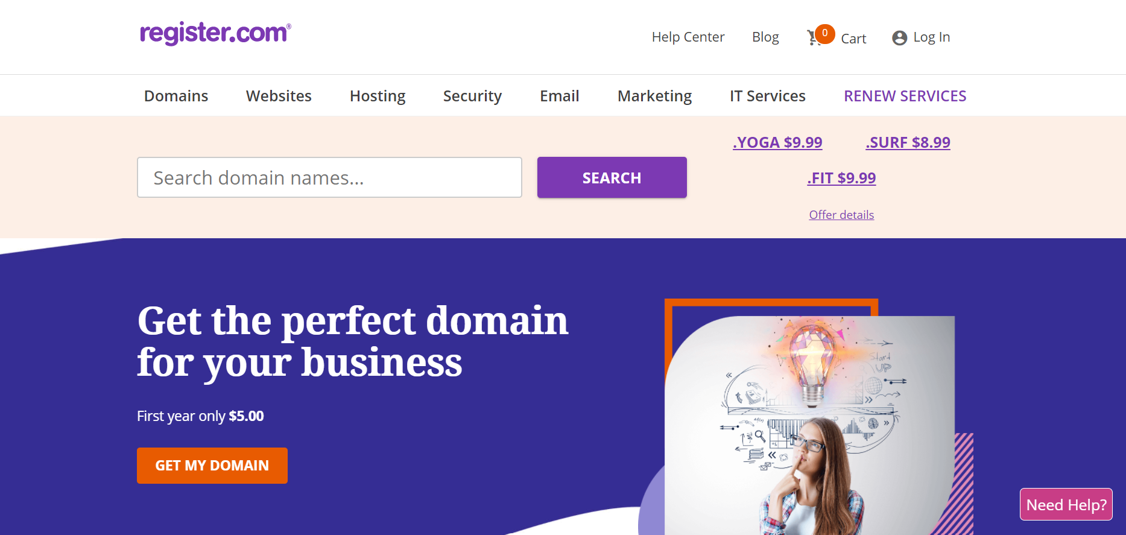This screenshot has height=535, width=1126.
Task: Click the shopping cart icon
Action: [x=814, y=38]
